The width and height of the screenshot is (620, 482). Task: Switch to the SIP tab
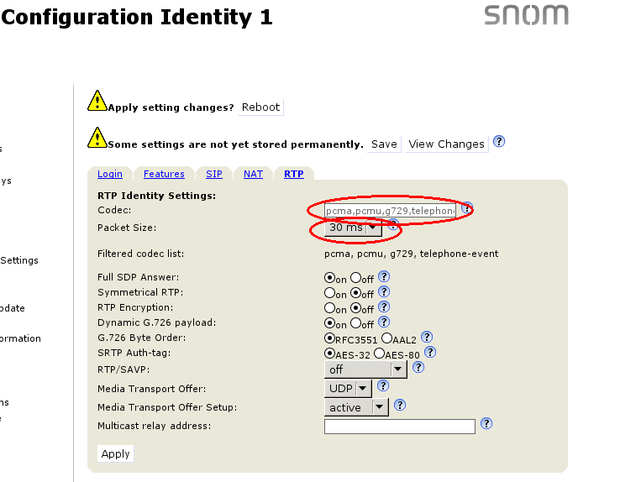(214, 174)
